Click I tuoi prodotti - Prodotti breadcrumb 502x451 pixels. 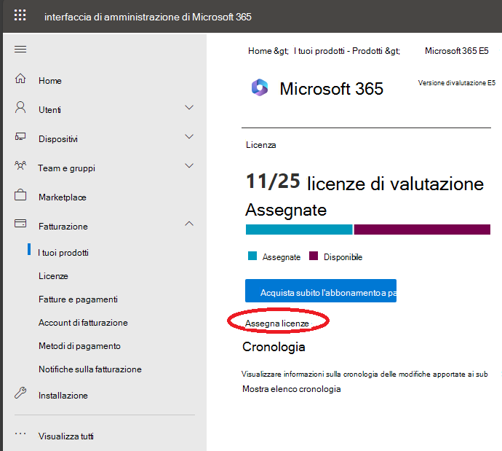click(x=338, y=51)
